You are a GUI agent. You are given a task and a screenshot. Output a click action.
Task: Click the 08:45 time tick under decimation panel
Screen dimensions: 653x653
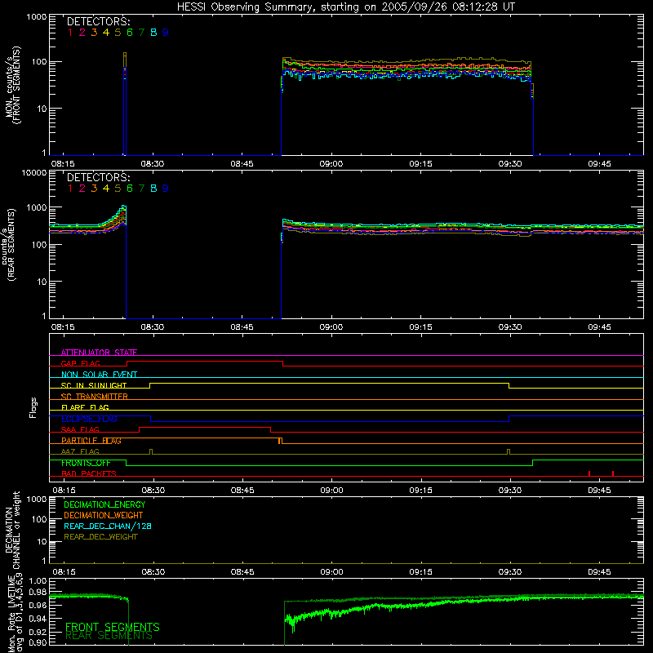pyautogui.click(x=242, y=572)
